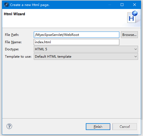Open the Browse... folder chooser
Screen dimensions: 143x136
[129, 35]
